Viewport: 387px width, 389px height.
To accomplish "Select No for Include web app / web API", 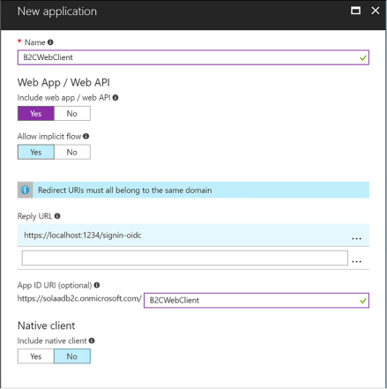I will pos(72,114).
